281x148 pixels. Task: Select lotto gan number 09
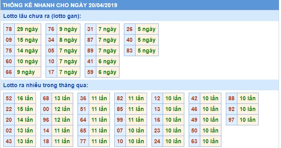coord(9,40)
